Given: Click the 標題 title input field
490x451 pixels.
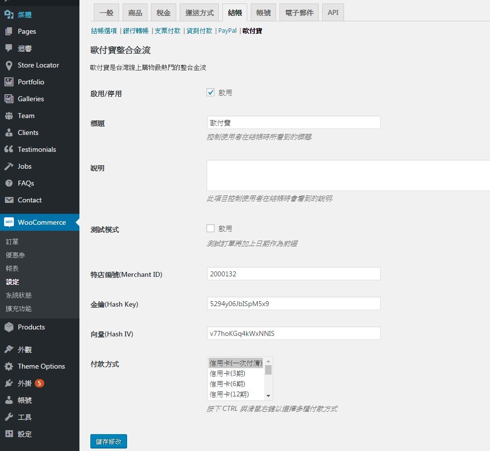Looking at the screenshot, I should (x=294, y=123).
